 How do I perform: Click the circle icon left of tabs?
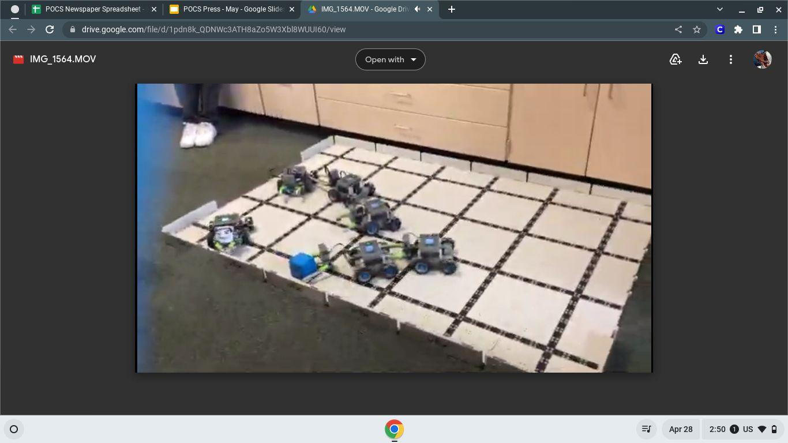[15, 9]
